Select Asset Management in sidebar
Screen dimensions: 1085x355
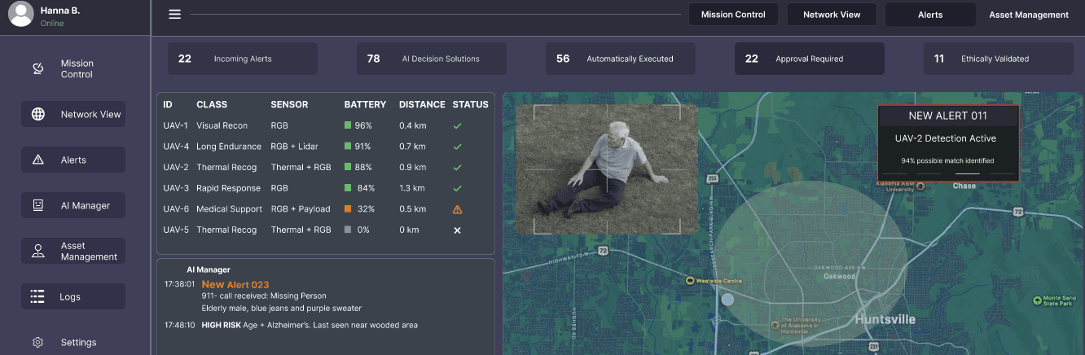73,251
